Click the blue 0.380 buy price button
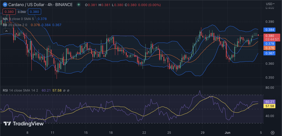The image size is (282, 136). pyautogui.click(x=35, y=12)
